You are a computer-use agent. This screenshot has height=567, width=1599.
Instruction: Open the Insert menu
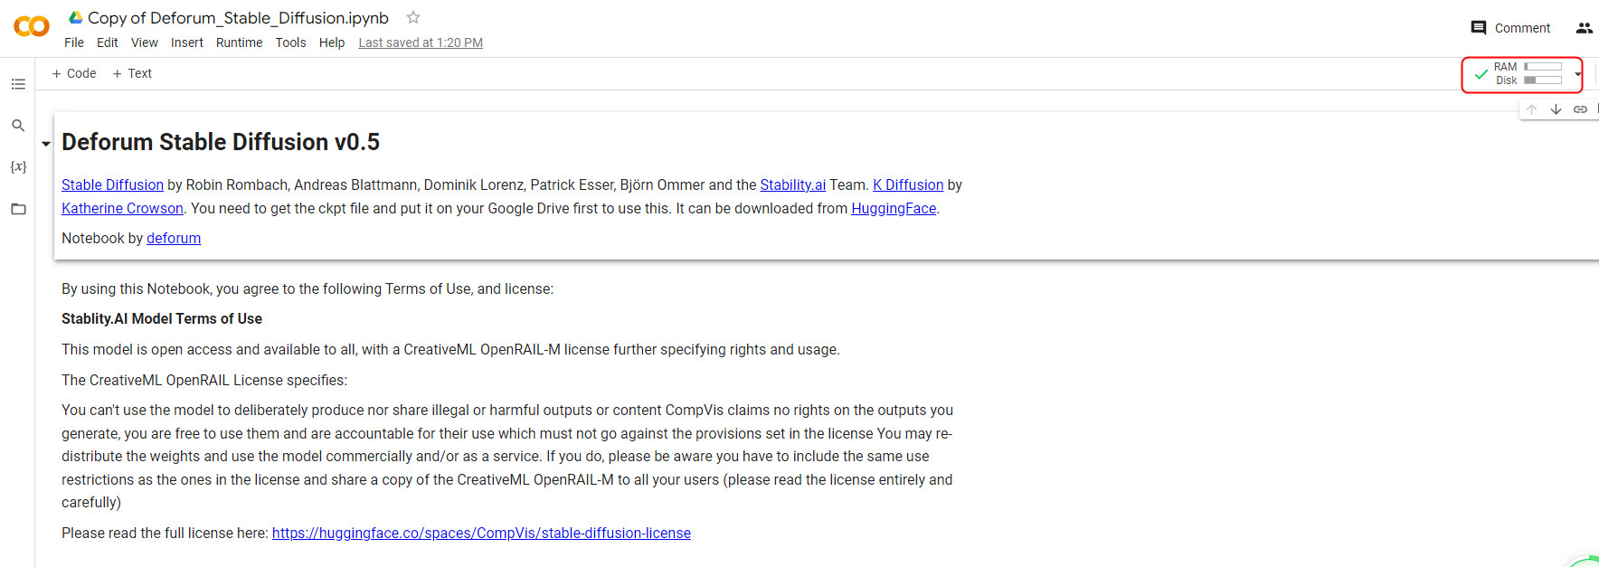(187, 43)
